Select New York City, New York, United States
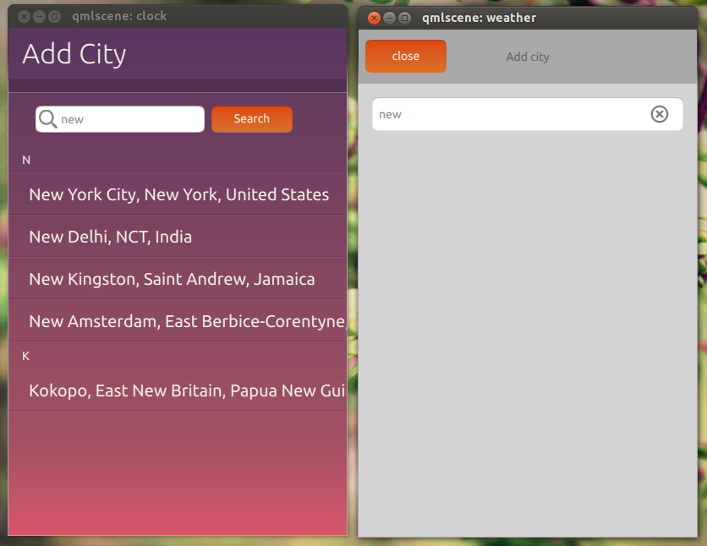Viewport: 707px width, 546px height. [178, 194]
